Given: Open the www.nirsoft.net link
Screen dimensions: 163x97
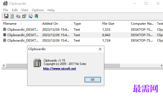Looking at the screenshot, I should click(x=60, y=69).
